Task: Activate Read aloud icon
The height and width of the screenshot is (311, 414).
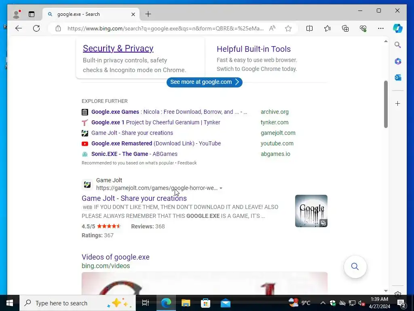Action: pyautogui.click(x=272, y=28)
